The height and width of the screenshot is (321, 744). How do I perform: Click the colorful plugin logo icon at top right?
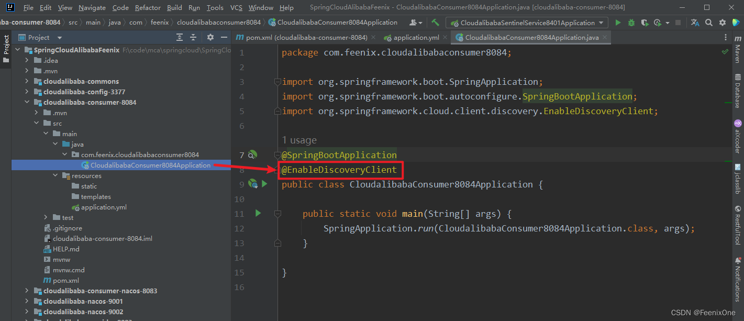[736, 23]
